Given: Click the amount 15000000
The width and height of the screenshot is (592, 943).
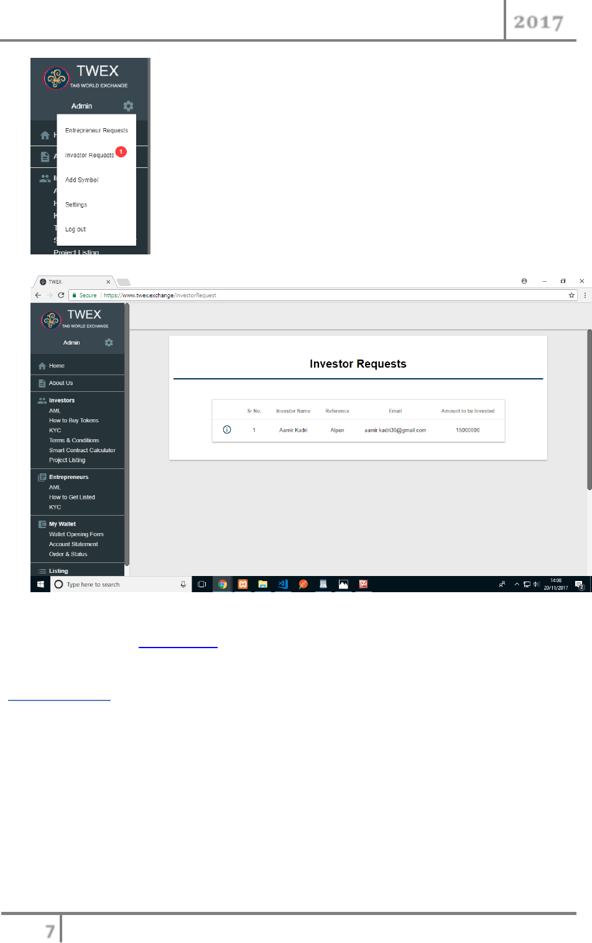Looking at the screenshot, I should 468,430.
